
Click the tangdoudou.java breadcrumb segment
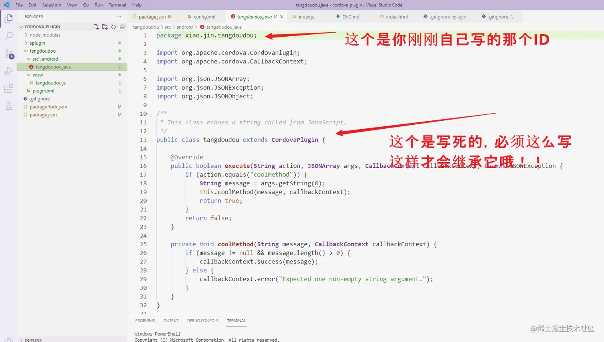[x=224, y=27]
